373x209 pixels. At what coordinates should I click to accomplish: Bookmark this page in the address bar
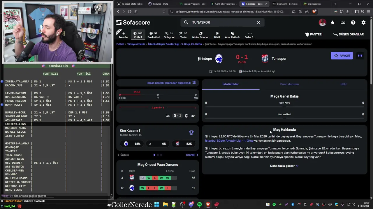point(164,12)
